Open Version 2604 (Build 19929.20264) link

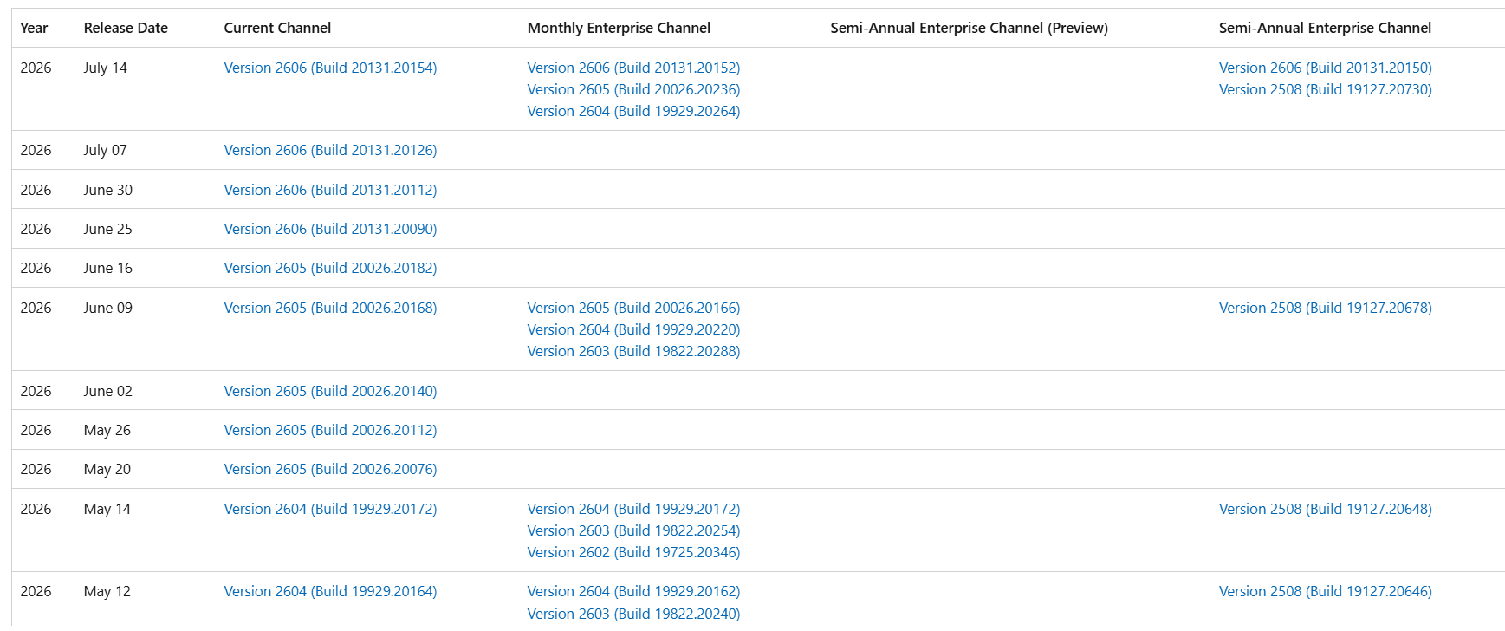tap(633, 111)
